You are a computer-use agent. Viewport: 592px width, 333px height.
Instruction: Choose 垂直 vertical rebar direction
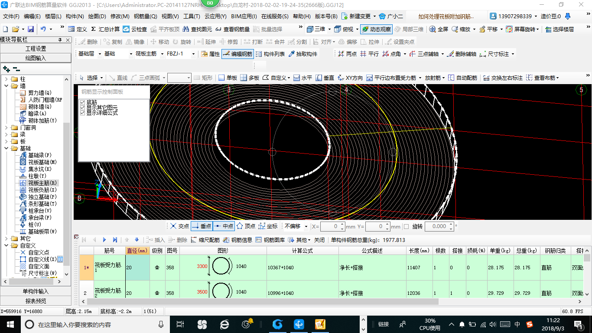325,78
